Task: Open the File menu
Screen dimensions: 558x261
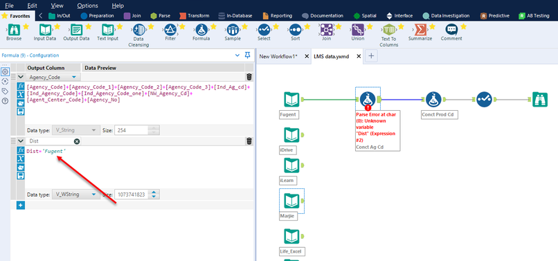Action: pyautogui.click(x=9, y=6)
